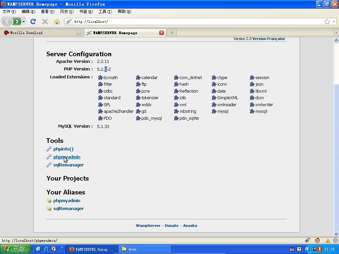This screenshot has height=254, width=339.
Task: Click the WAMPSERVER Homepage taskbar button
Action: click(92, 249)
